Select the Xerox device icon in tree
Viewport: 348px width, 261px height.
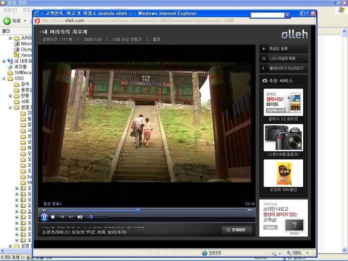tap(16, 55)
